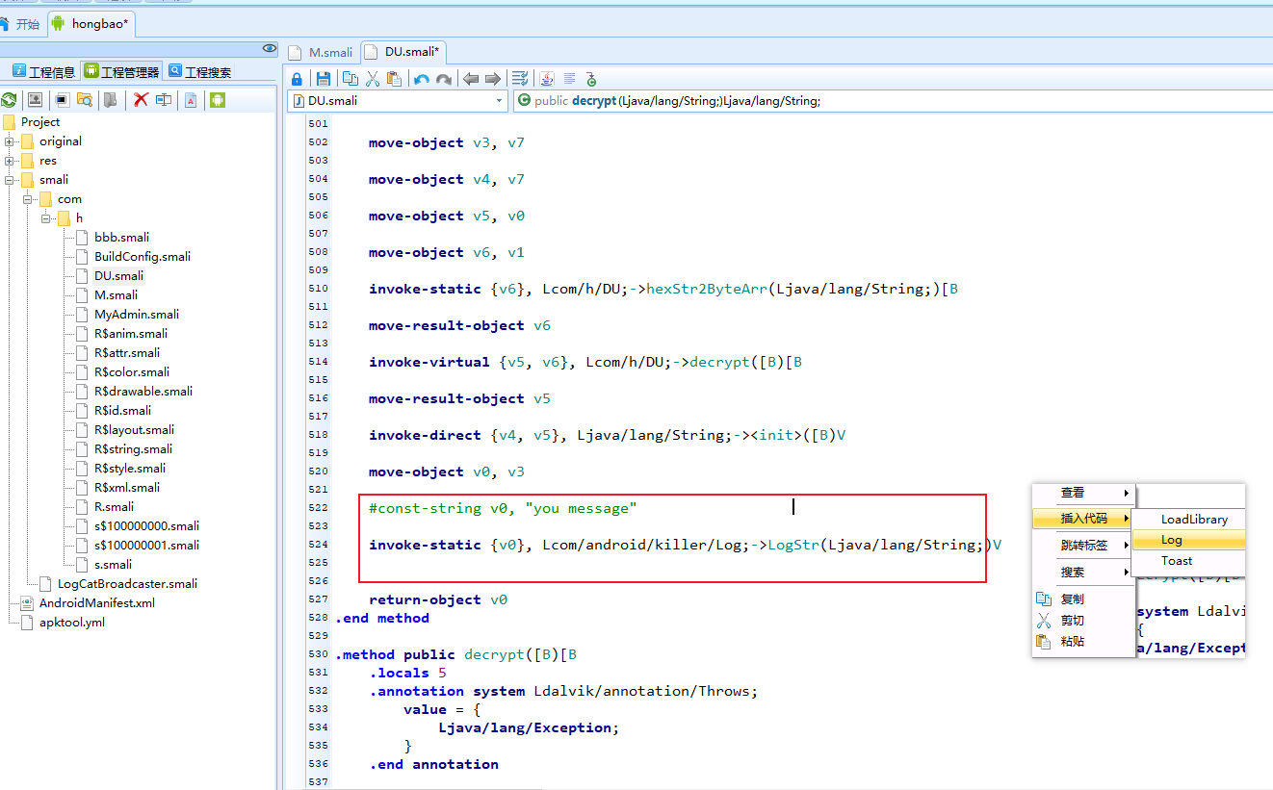Open AndroidManifest.xml in project tree
Screen dimensions: 1273x790
pos(96,603)
